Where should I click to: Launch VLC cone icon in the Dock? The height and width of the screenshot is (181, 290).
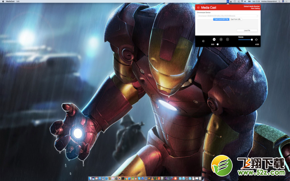[152, 179]
